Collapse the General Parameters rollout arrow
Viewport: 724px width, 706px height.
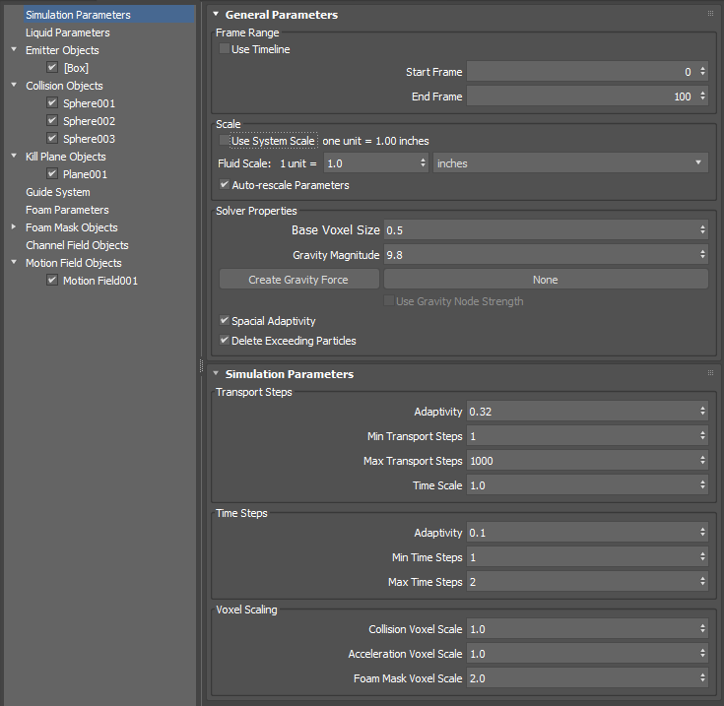216,15
